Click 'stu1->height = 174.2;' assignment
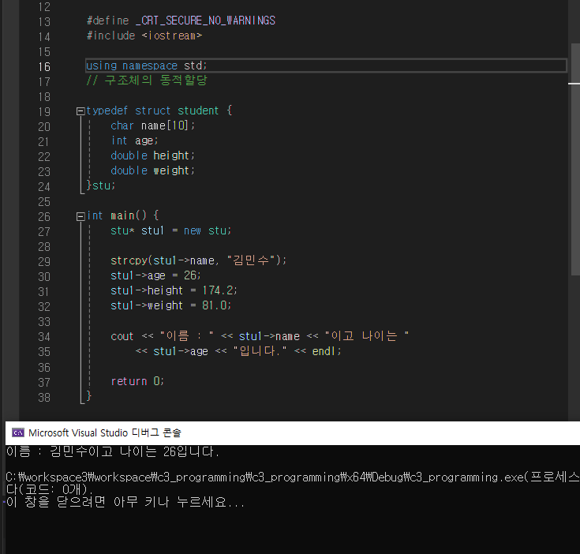Image resolution: width=580 pixels, height=554 pixels. (x=174, y=290)
